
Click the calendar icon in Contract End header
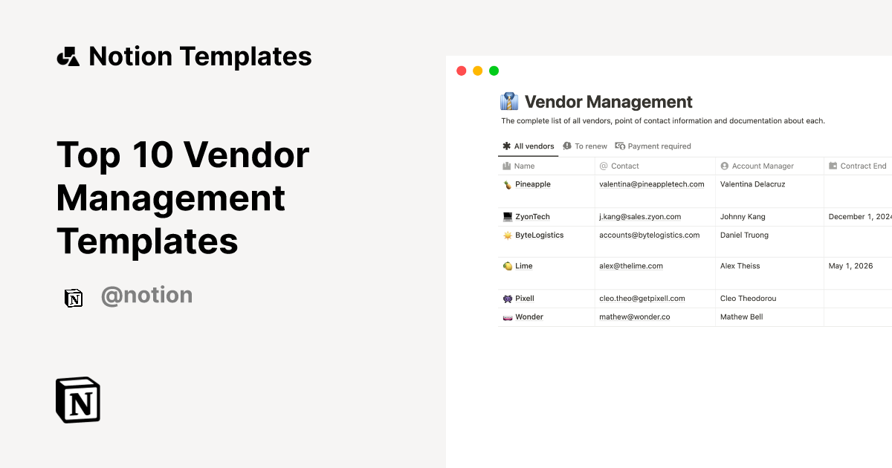click(x=834, y=166)
